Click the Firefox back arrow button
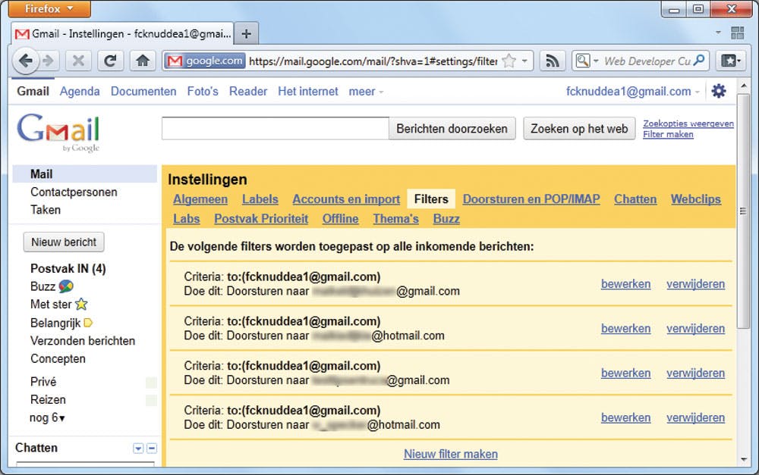This screenshot has height=475, width=759. point(26,61)
